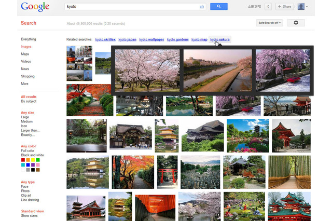
Task: Click the Show sizes option
Action: pyautogui.click(x=29, y=216)
